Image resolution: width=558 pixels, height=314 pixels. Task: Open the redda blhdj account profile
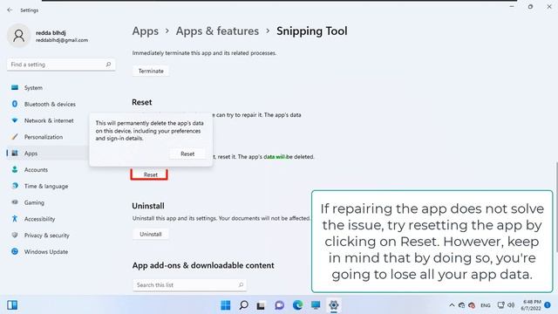[x=48, y=36]
